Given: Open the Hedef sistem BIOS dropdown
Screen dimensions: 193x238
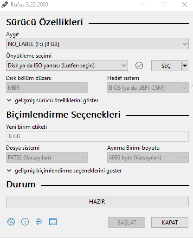Looking at the screenshot, I should (148, 88).
